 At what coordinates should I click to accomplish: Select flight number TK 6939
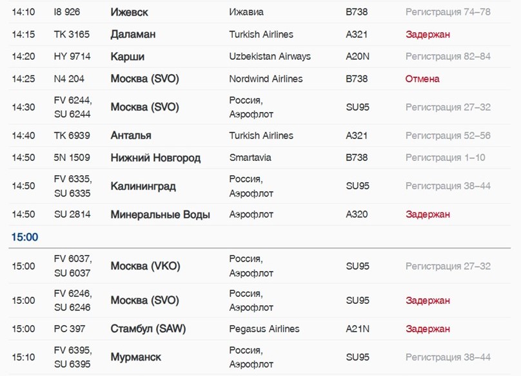(x=72, y=136)
